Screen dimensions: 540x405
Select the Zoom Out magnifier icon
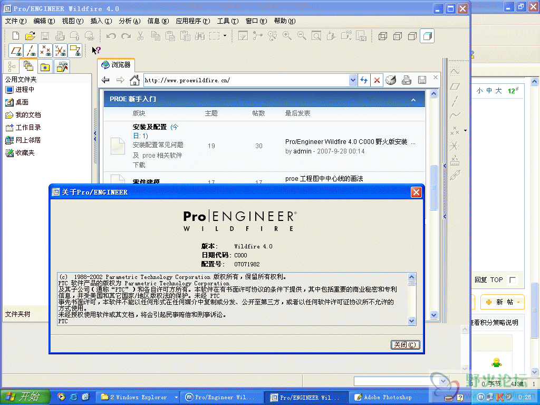click(x=302, y=36)
